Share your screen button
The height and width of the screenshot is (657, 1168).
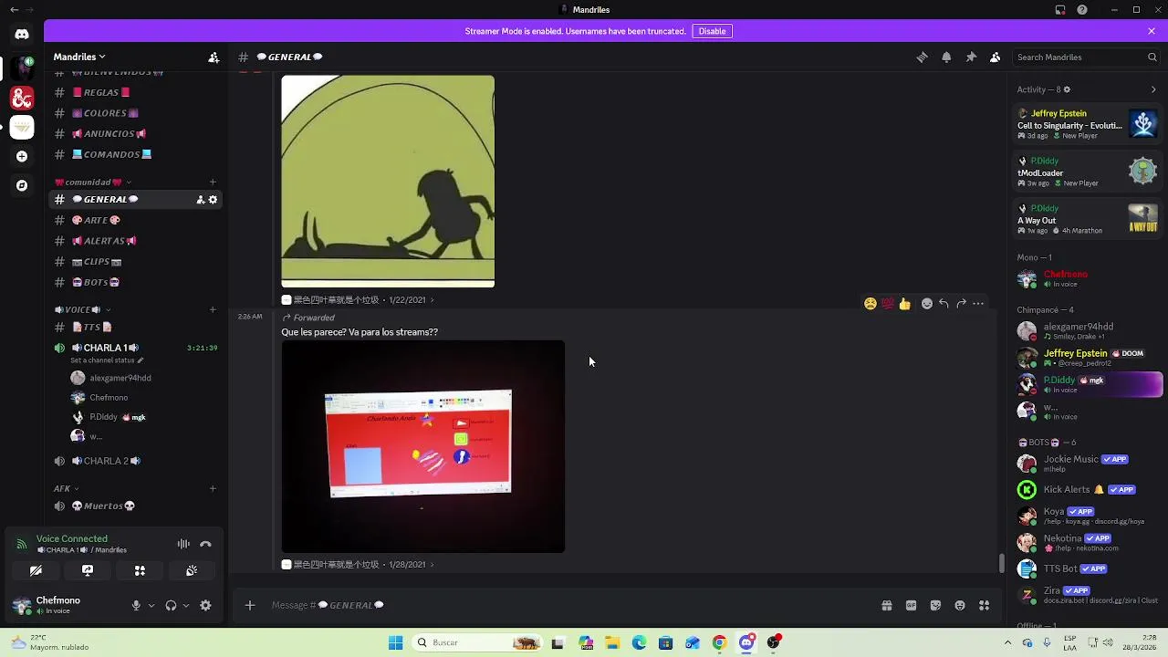click(x=88, y=570)
